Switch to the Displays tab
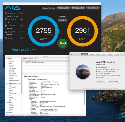 (x=91, y=54)
